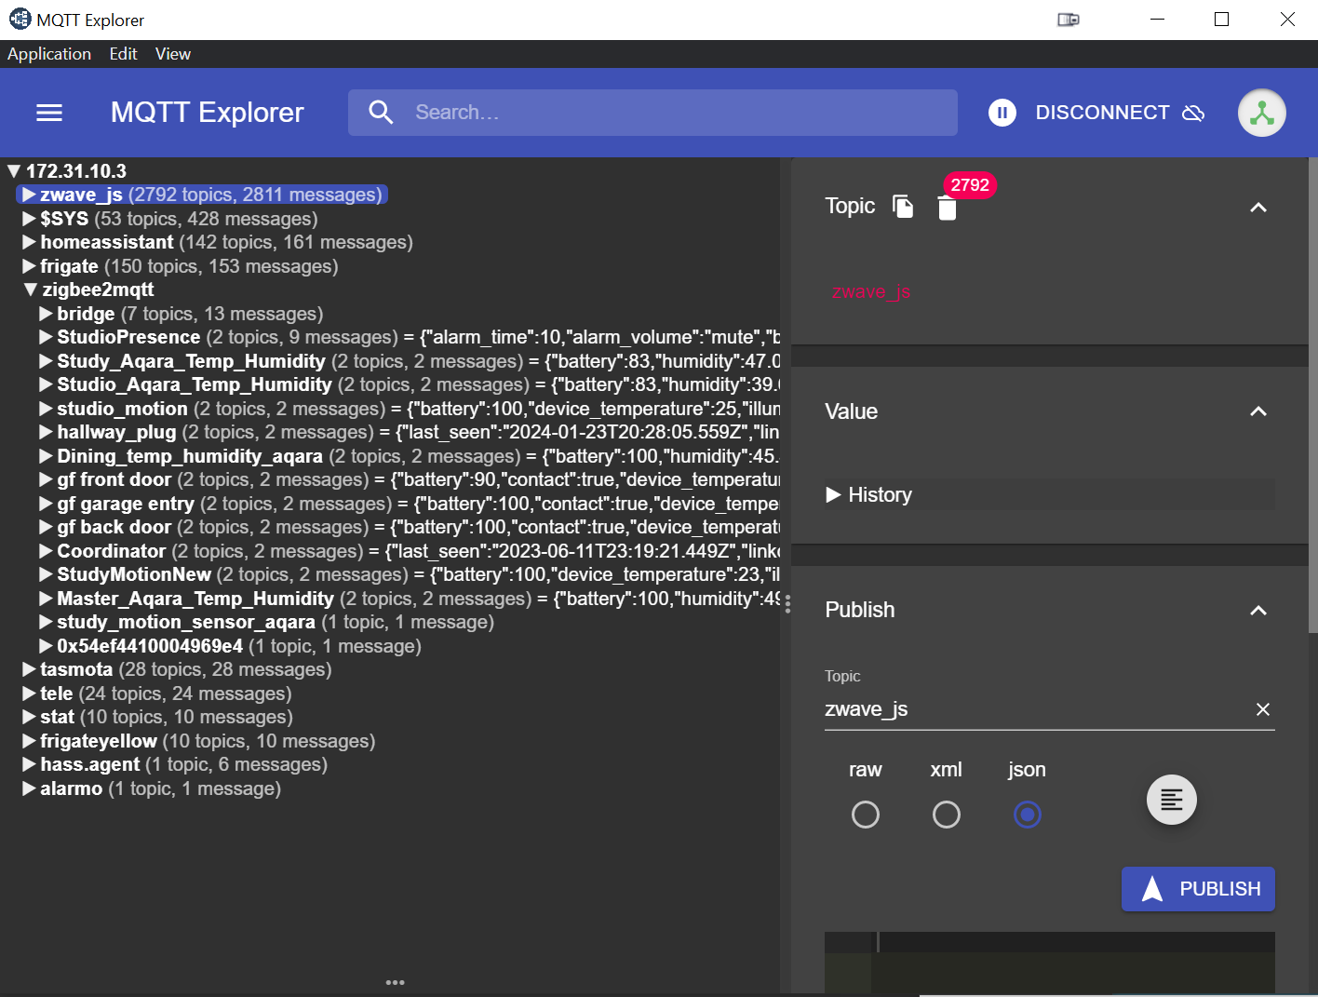1318x997 pixels.
Task: Select the Study_Aqara_Temp_Humidity topic
Action: coord(191,361)
